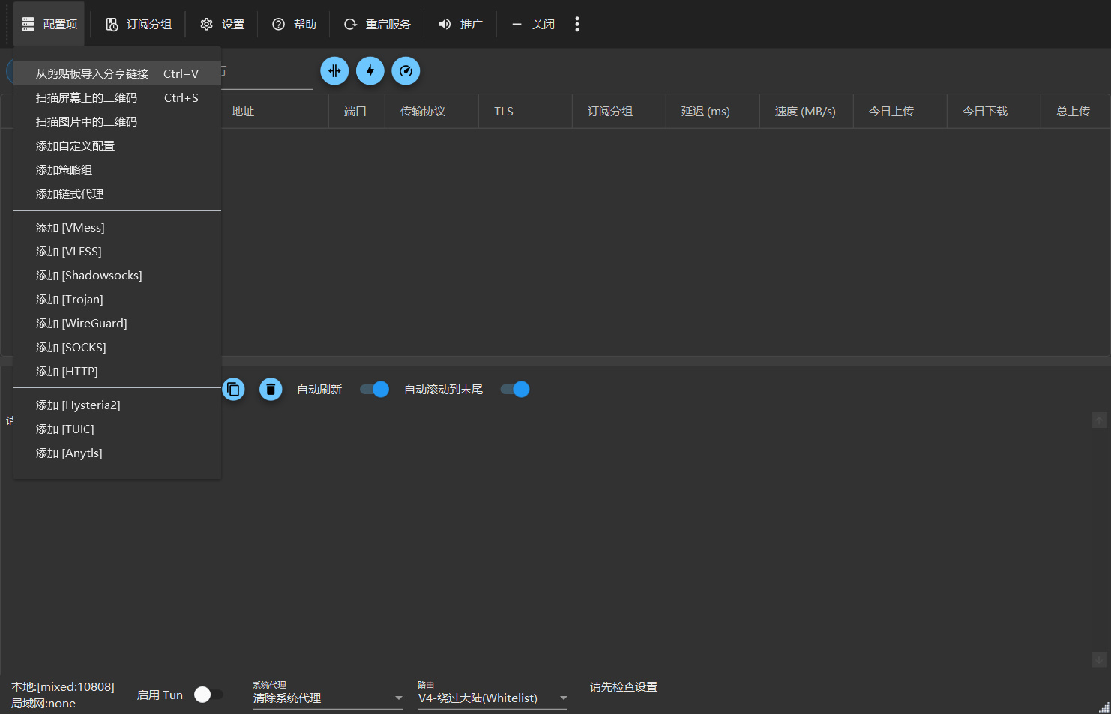Screen dimensions: 1111x714
Task: Open the 订阅分组 menu
Action: coord(139,25)
